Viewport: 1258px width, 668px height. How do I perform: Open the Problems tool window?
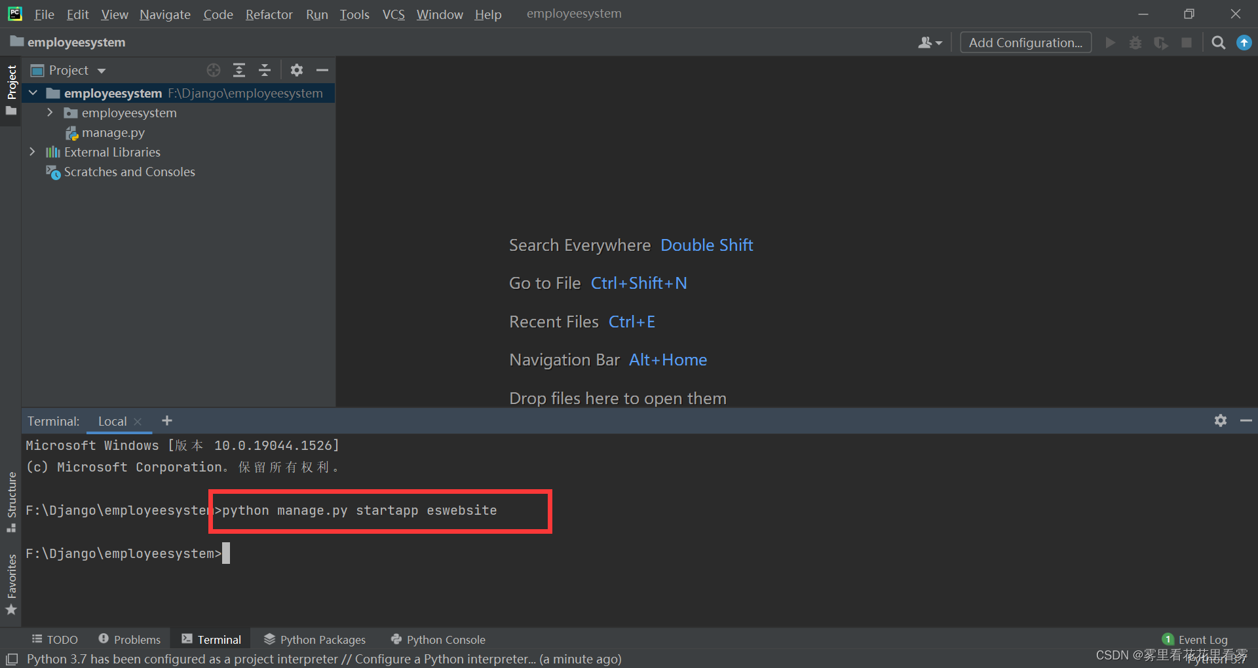point(129,639)
